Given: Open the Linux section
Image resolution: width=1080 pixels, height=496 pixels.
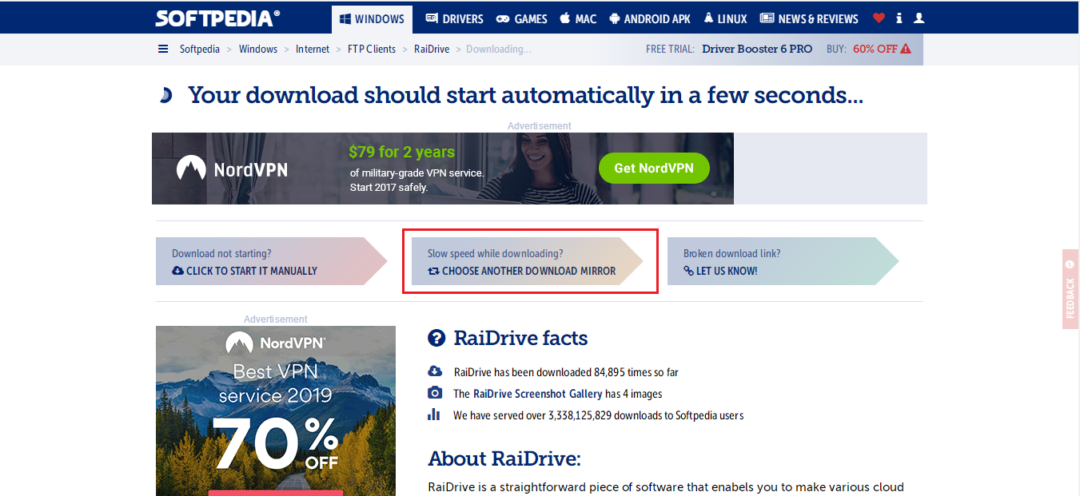Looking at the screenshot, I should tap(725, 19).
